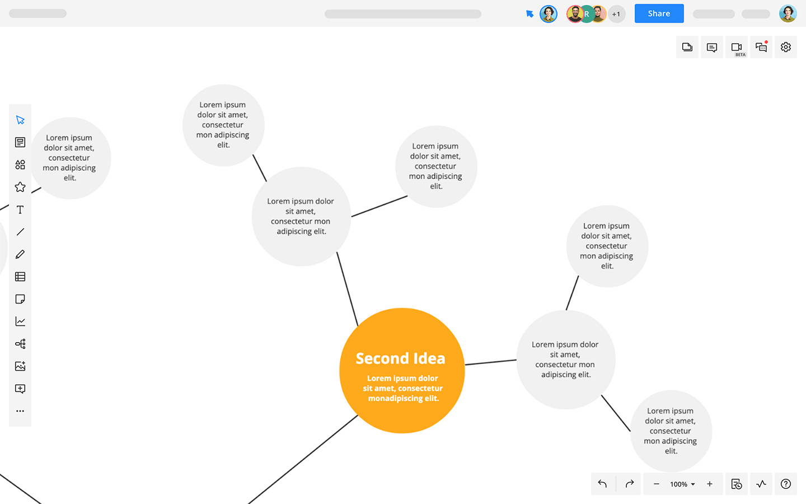Undo the last action

(602, 484)
